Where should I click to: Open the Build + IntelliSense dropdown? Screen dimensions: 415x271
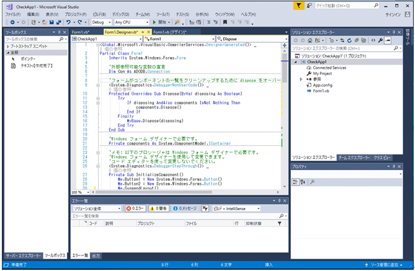(236, 208)
